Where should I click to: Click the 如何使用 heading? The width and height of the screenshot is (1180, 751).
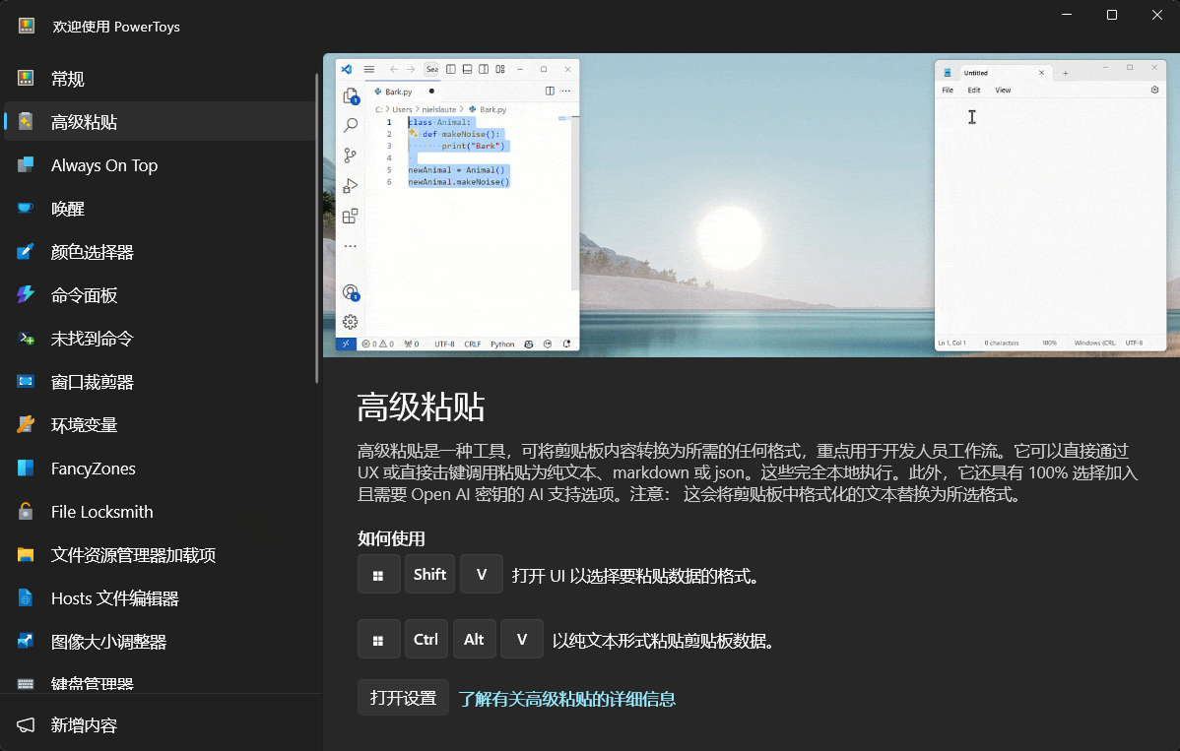[391, 538]
